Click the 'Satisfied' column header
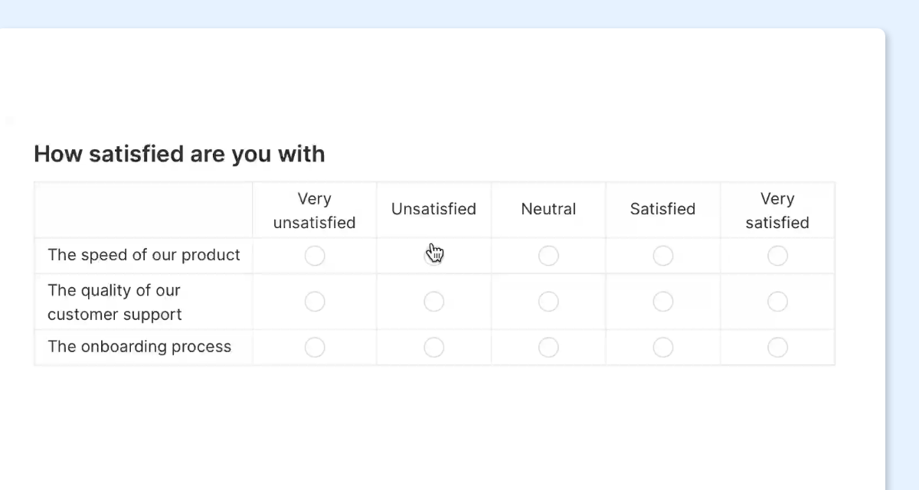The width and height of the screenshot is (919, 490). click(x=663, y=209)
